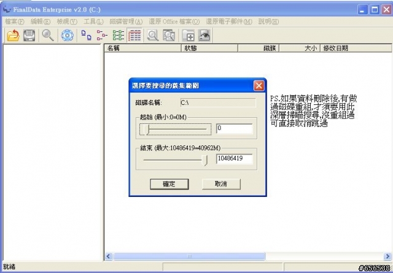Click the save floppy disk toolbar icon
This screenshot has width=393, height=273.
[29, 36]
